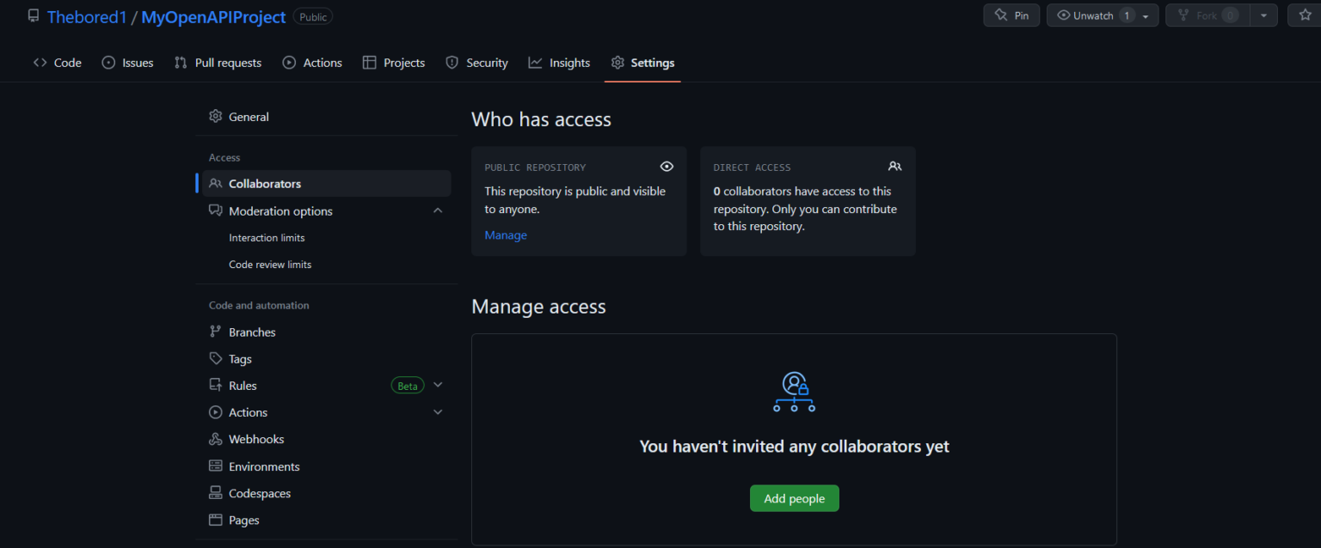Viewport: 1321px width, 548px height.
Task: Click the eye icon on Public Repository card
Action: click(667, 167)
